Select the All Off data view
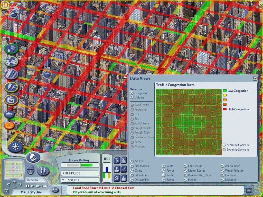This screenshot has height=197, width=263. pyautogui.click(x=132, y=161)
